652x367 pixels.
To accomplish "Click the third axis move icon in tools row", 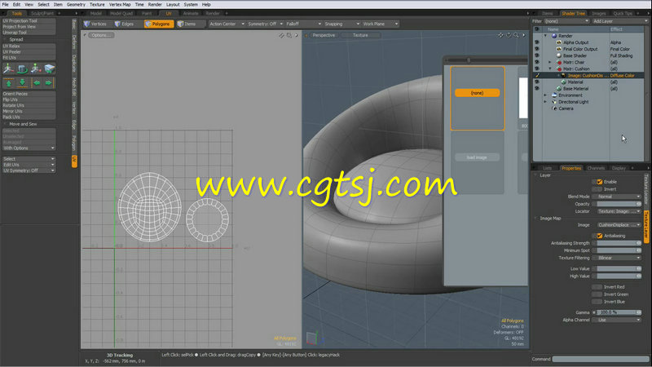I will click(36, 69).
